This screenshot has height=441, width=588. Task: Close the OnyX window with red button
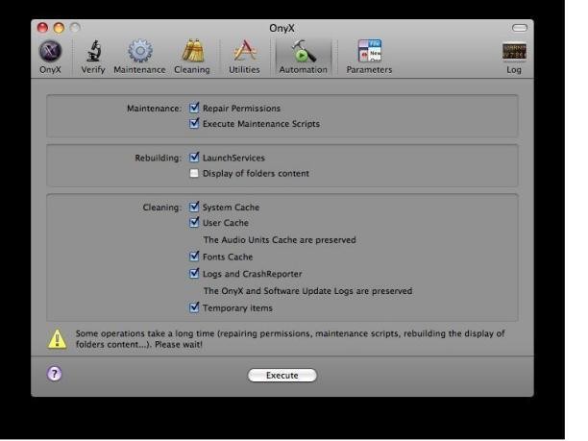tap(42, 28)
